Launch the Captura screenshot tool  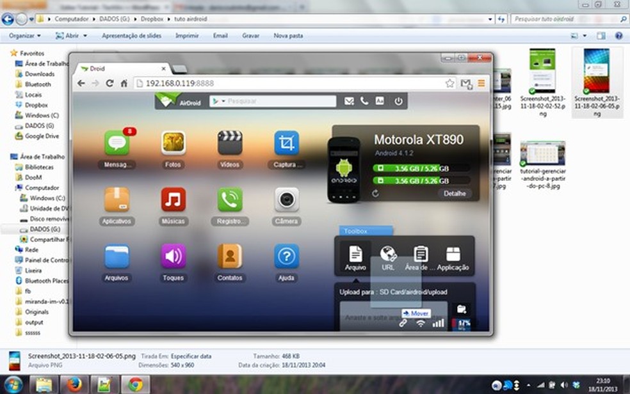[x=286, y=143]
